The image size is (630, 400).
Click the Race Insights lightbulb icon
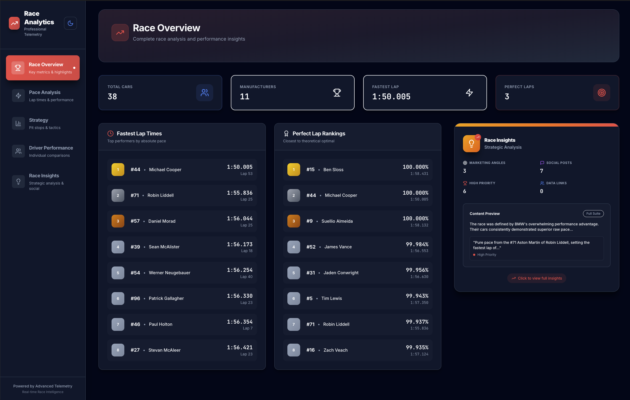click(471, 144)
